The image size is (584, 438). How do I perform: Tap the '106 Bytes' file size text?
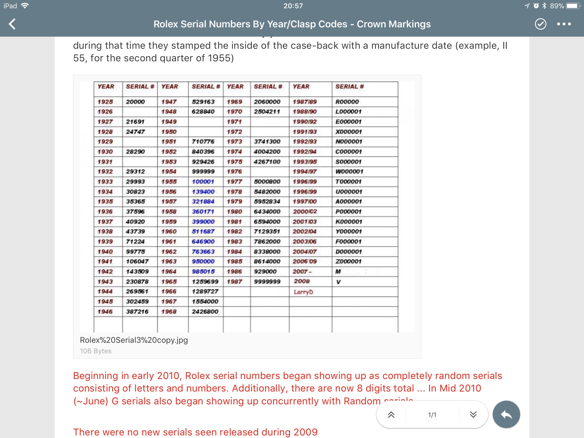tap(96, 351)
